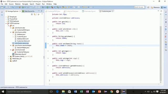Toggle fold on getAddresses method
168x94 pixels.
pyautogui.click(x=48, y=66)
